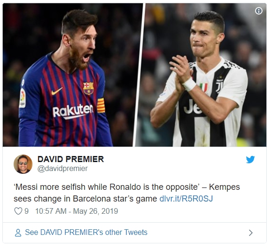Viewport: 271px width, 249px height.
Task: Open the Twitter bird logo
Action: [250, 159]
